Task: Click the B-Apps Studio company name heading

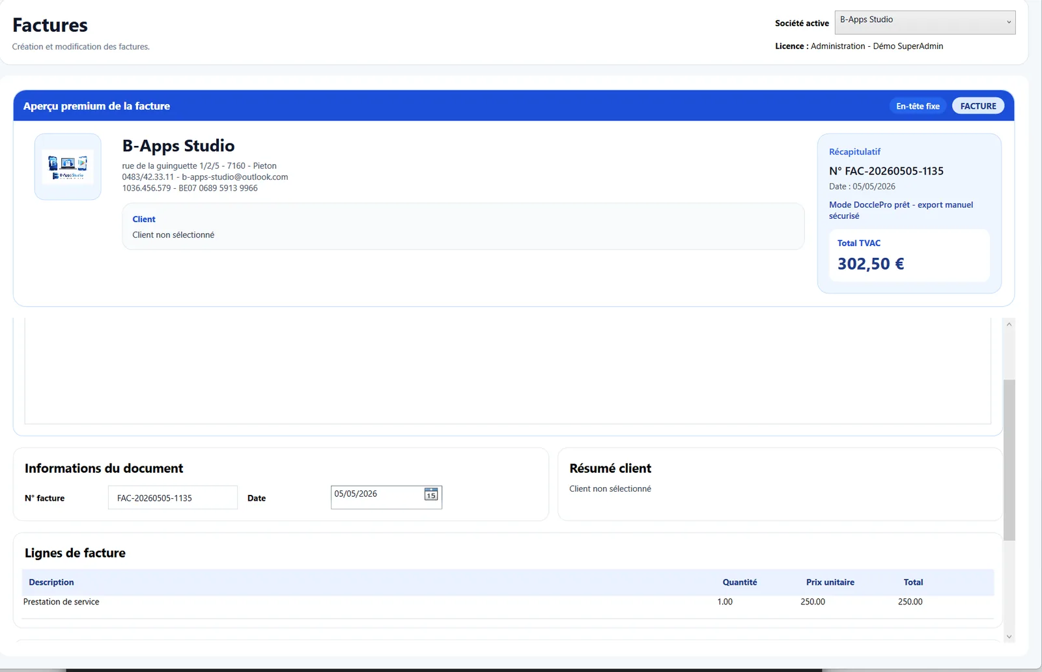Action: point(178,146)
